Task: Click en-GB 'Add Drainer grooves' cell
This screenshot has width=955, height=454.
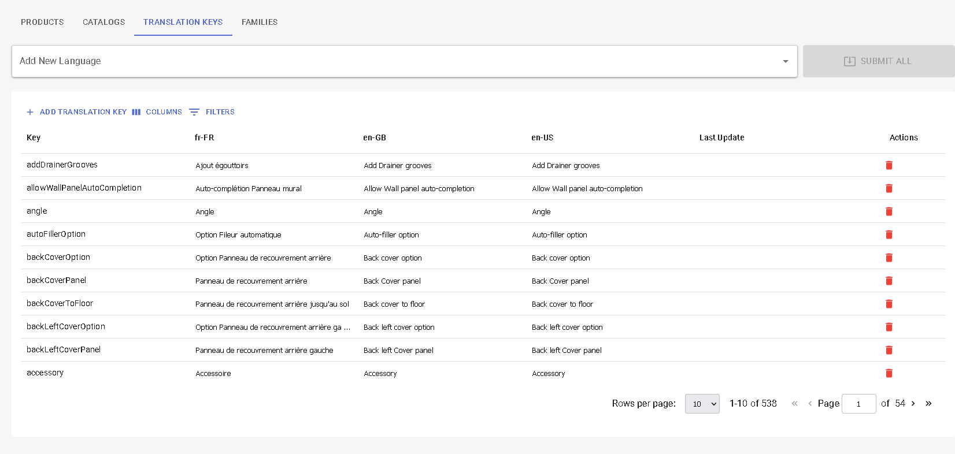Action: [398, 166]
